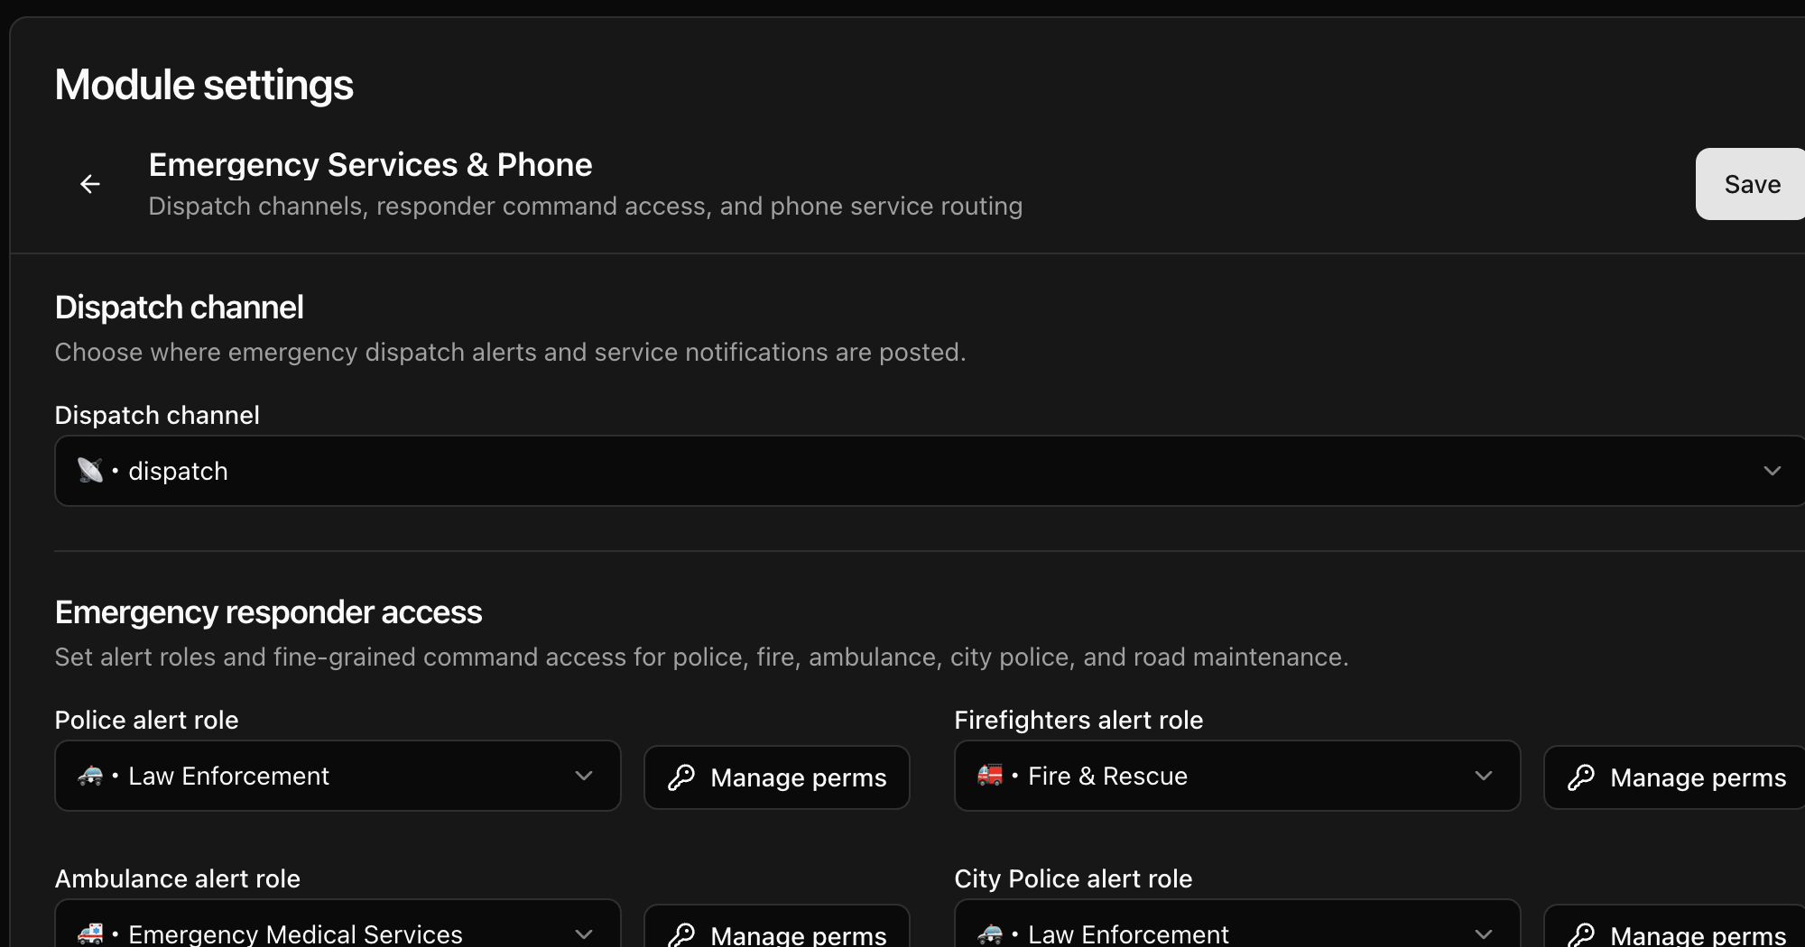Expand the Police alert role chevron
Screen dimensions: 1805x947
coord(584,776)
